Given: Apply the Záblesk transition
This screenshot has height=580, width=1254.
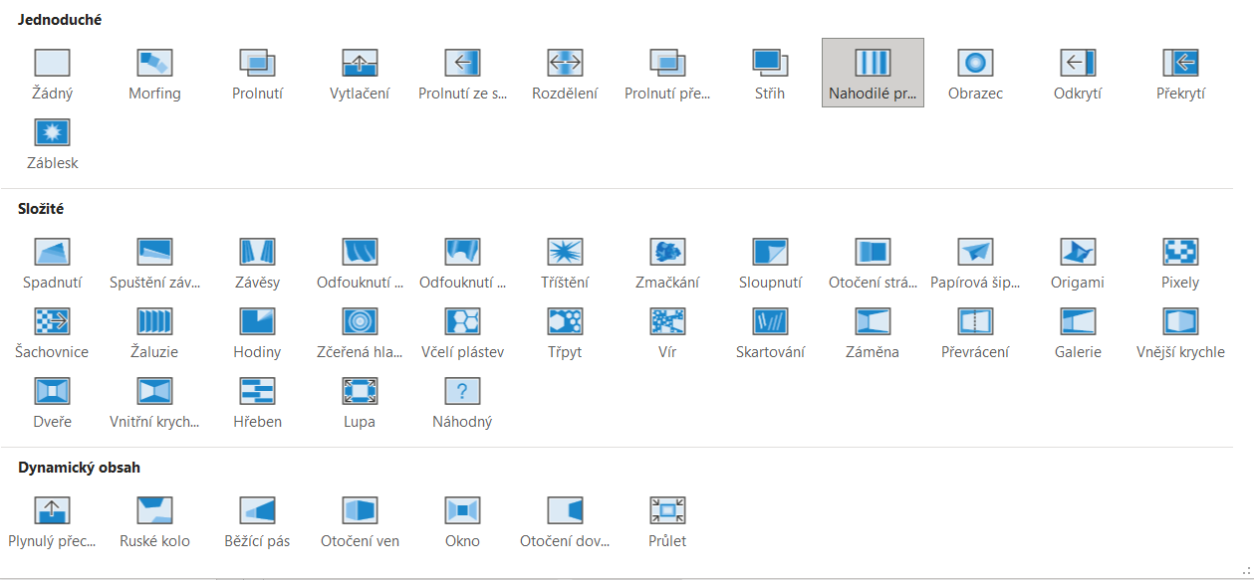Looking at the screenshot, I should pyautogui.click(x=52, y=142).
